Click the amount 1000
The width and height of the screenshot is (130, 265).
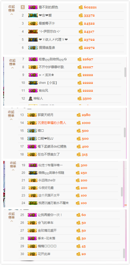(x=86, y=123)
